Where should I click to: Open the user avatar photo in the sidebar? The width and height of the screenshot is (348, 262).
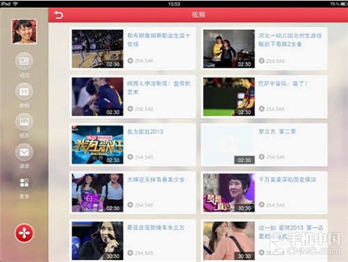(x=25, y=31)
